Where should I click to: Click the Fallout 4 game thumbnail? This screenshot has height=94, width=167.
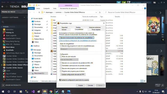coord(152,65)
